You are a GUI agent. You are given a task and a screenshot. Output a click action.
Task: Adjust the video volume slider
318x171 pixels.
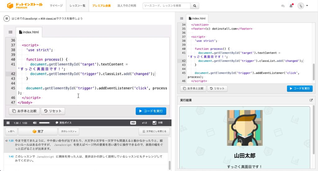pos(44,123)
